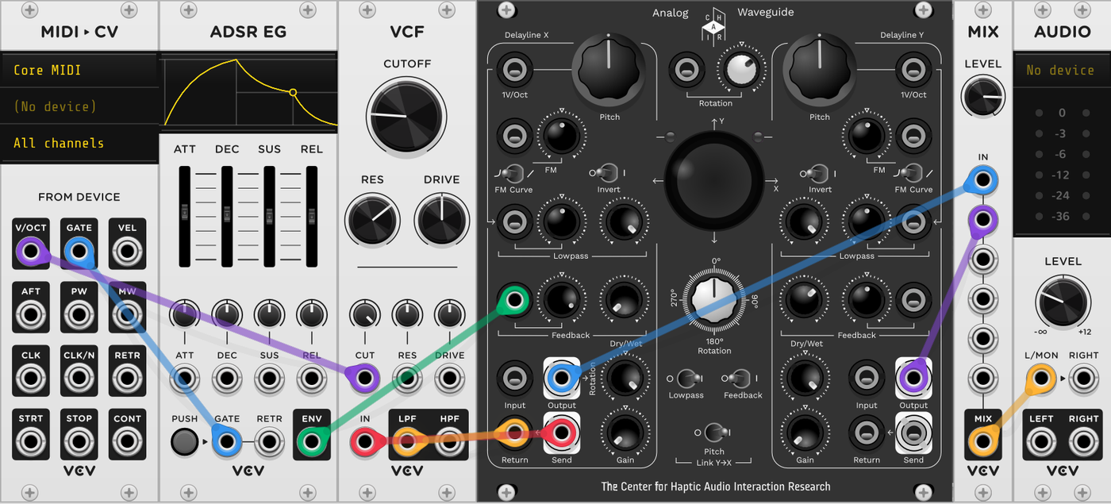Click the GATE output jack on MIDI-CV
The image size is (1111, 504).
[79, 253]
